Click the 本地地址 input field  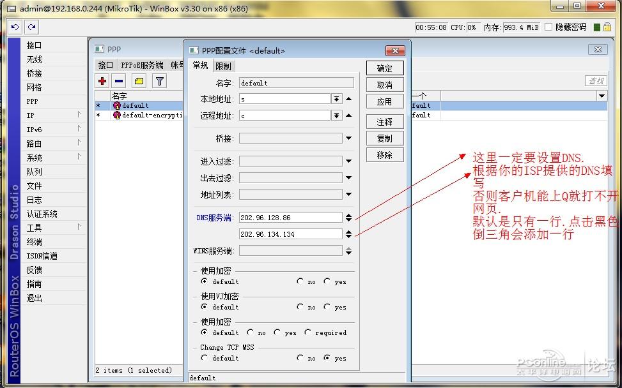click(285, 98)
